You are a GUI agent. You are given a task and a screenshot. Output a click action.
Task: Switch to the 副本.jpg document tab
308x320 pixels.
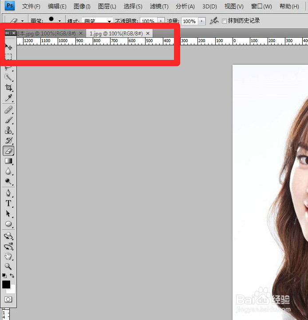coord(46,33)
